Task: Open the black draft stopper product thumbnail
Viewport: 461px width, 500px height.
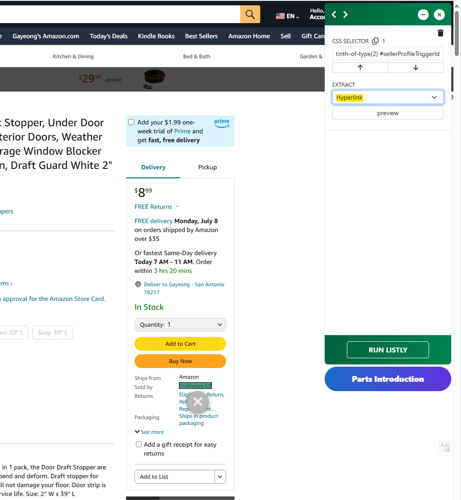Action: [155, 79]
